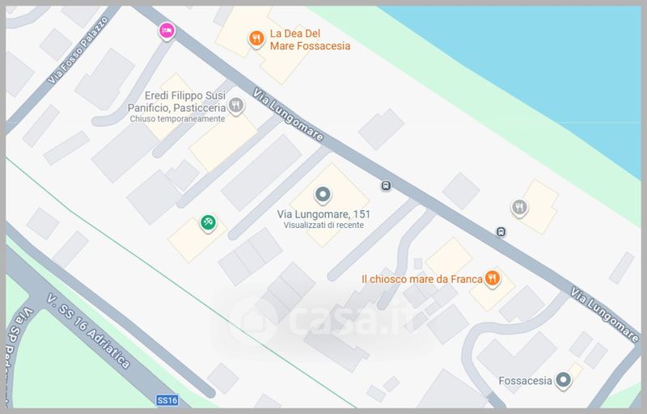Click the Fossacesia location marker

pyautogui.click(x=563, y=380)
